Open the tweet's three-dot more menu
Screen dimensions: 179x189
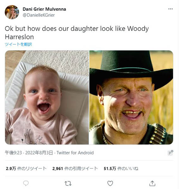(x=170, y=9)
